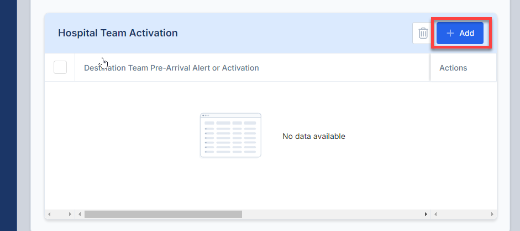The width and height of the screenshot is (520, 231).
Task: Click right scroll arrow beneath checkbox column
Action: (x=70, y=214)
